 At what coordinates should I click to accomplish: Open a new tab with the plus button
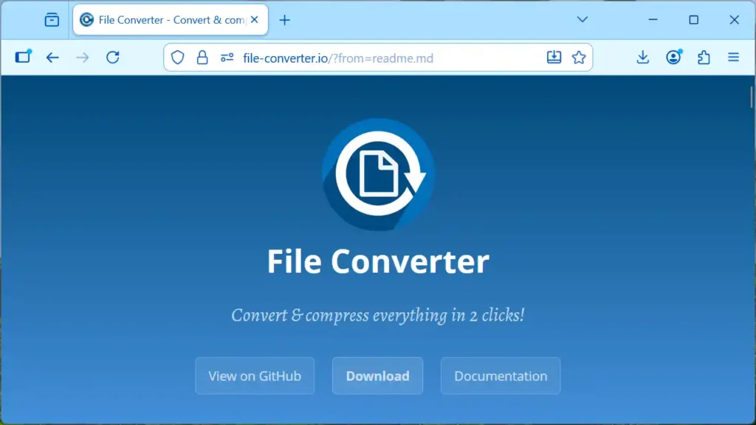point(285,20)
